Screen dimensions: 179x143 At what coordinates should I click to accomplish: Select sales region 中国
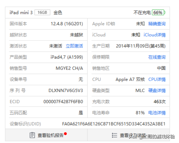[x=161, y=68]
